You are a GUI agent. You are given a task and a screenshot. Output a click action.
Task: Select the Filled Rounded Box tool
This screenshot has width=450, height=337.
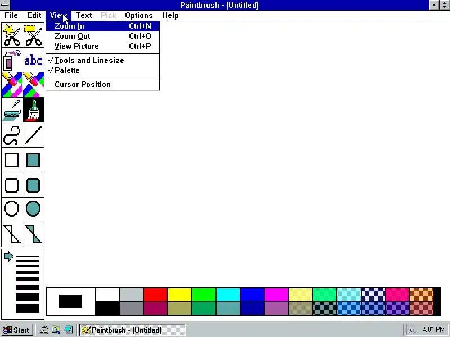point(34,185)
